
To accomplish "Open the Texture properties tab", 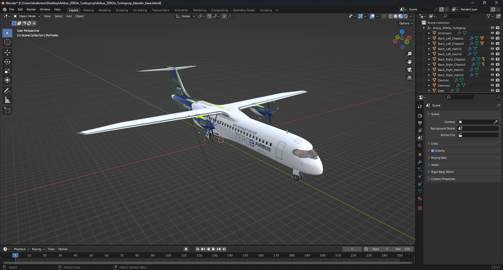I will point(420,208).
